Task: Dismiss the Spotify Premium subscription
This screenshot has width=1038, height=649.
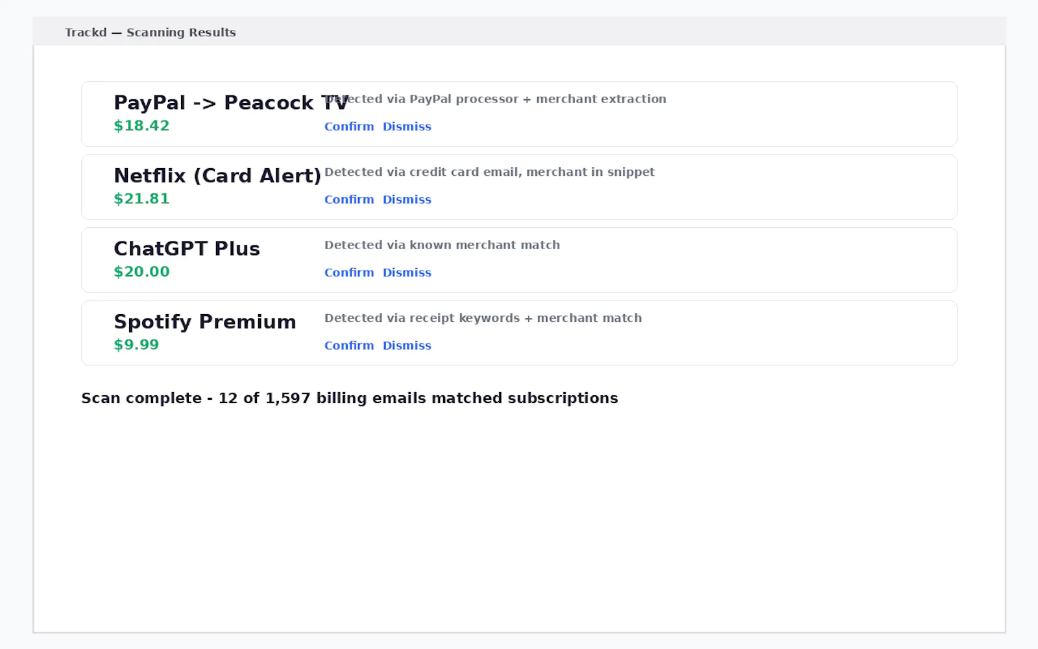Action: [407, 346]
